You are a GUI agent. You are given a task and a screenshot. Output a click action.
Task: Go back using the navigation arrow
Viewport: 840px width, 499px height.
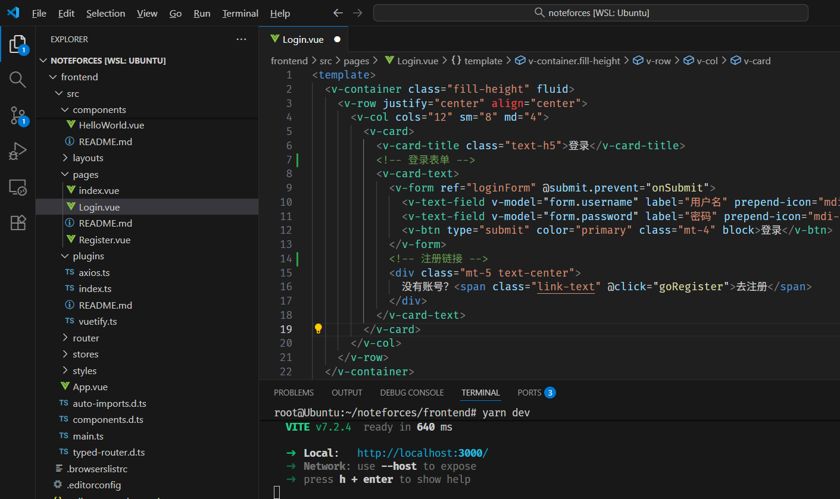click(x=338, y=13)
